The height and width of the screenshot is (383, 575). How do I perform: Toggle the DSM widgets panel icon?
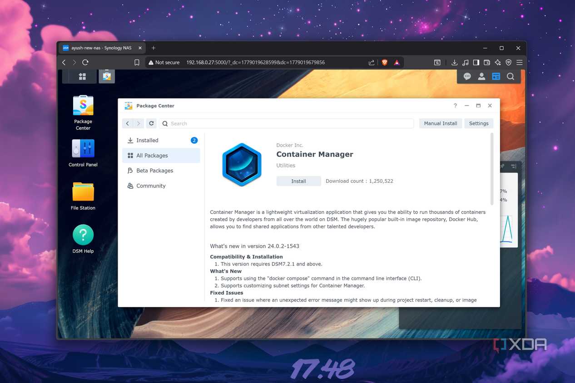click(x=496, y=77)
